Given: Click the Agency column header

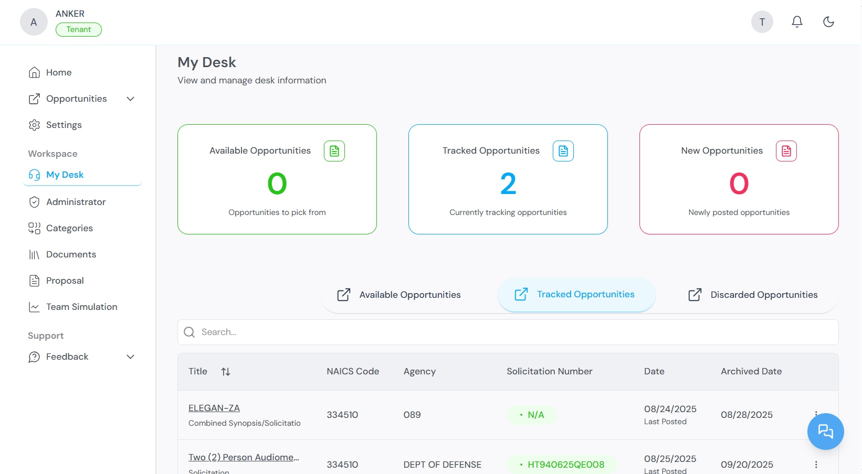Looking at the screenshot, I should point(419,371).
